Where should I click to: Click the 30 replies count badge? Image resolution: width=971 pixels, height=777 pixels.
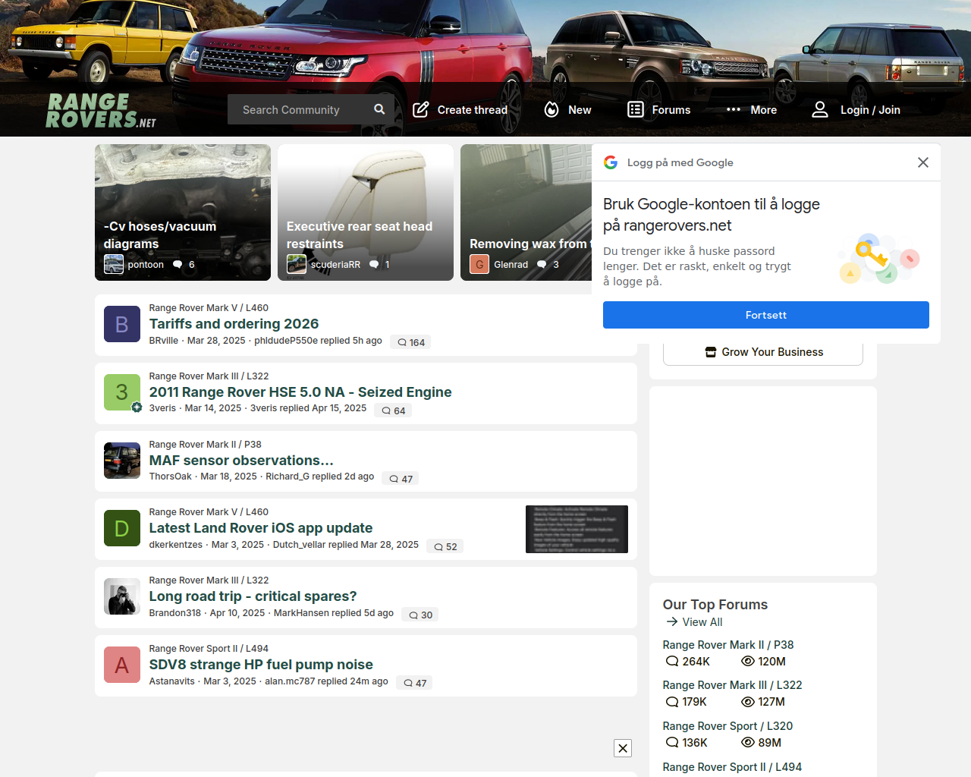pos(420,615)
